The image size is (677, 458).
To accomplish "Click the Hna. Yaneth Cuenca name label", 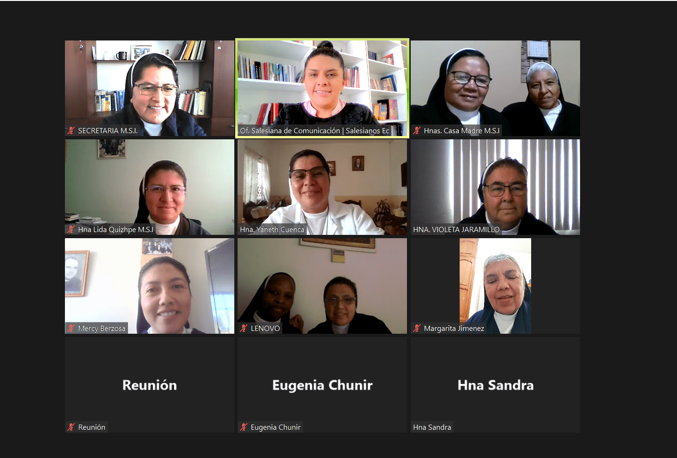I will point(272,230).
